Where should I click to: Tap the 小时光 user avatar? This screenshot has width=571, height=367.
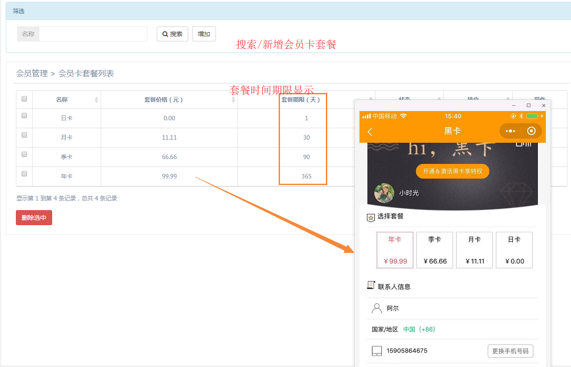(x=384, y=193)
